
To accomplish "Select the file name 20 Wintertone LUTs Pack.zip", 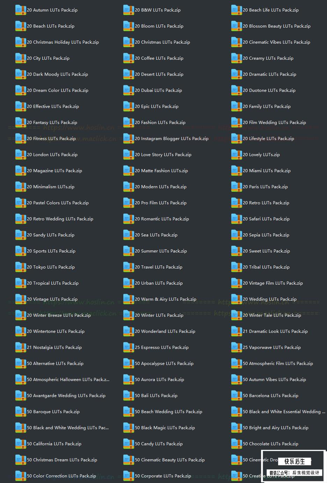I will pos(56,331).
